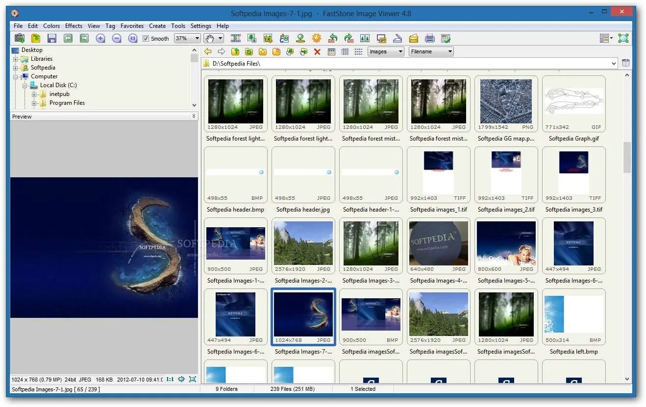
Task: Open the Adjust Lighting sun icon
Action: (x=317, y=38)
